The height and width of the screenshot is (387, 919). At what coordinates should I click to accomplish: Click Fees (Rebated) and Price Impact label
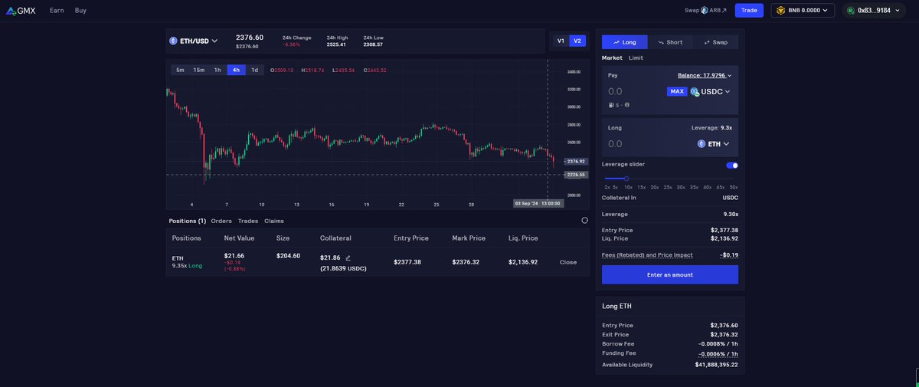[x=647, y=254]
